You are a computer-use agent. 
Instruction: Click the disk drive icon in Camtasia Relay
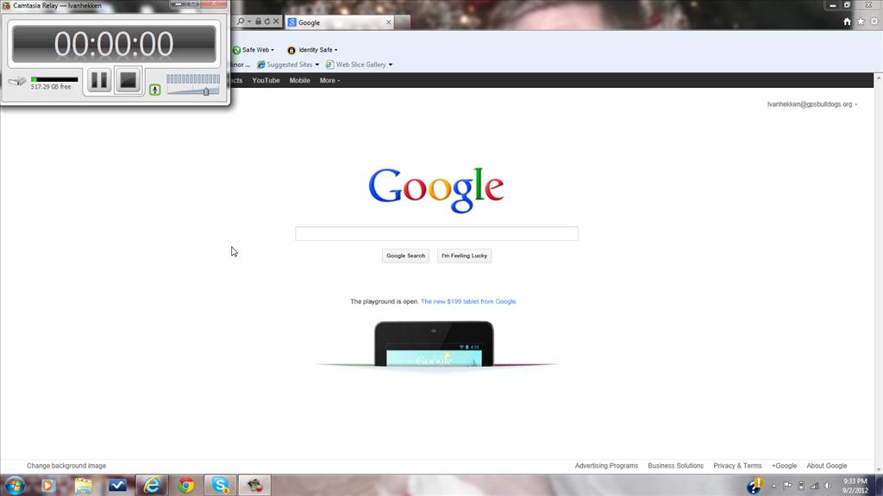[17, 82]
